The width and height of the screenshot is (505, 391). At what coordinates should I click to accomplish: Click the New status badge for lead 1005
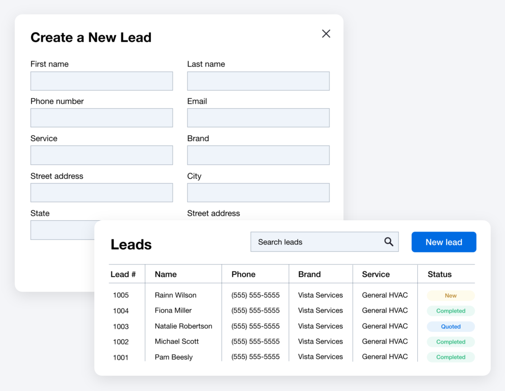coord(451,296)
